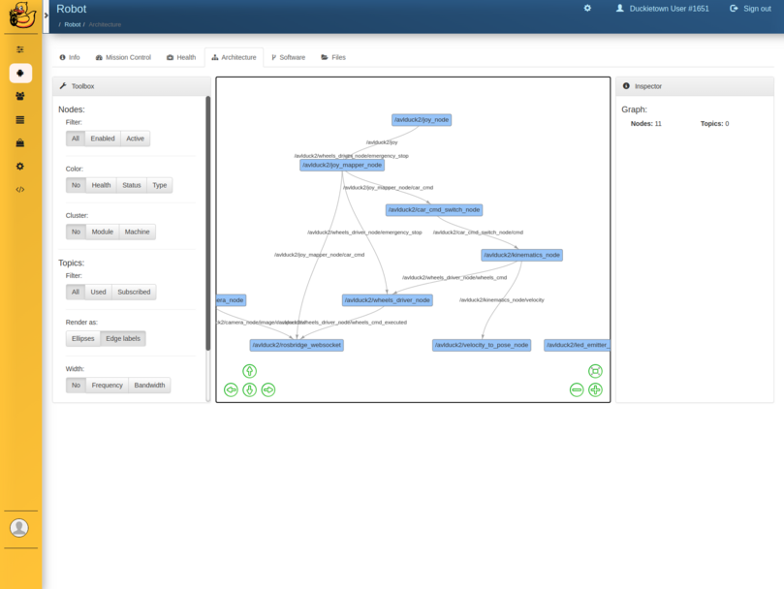Select the /aviduck2/led_emitter node
Viewport: 784px width, 589px height.
(x=577, y=345)
